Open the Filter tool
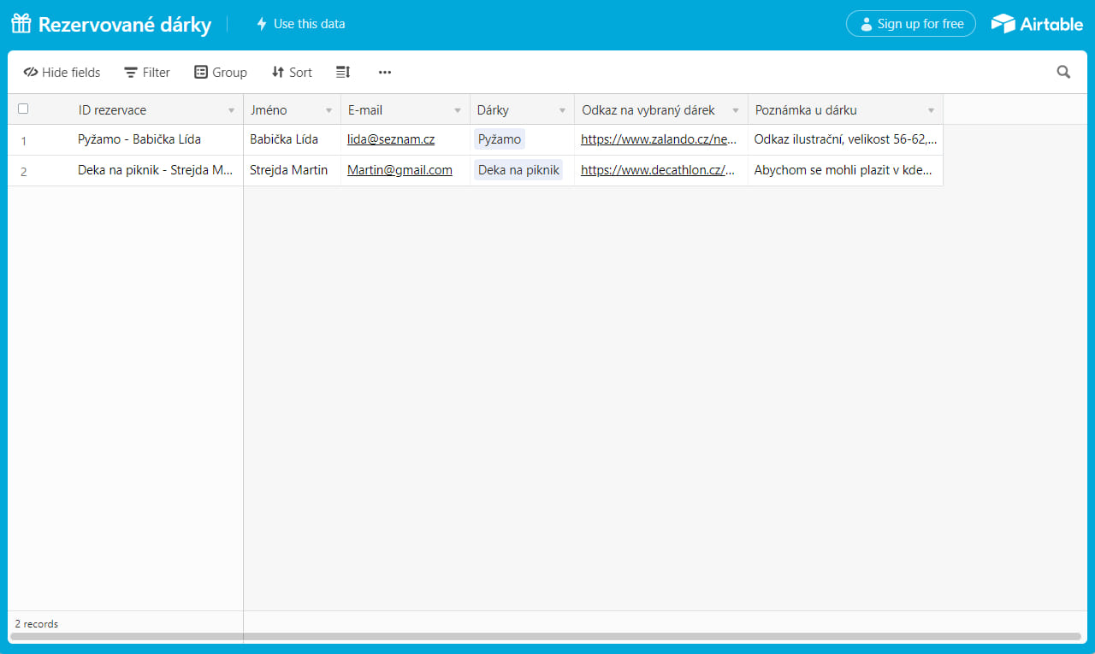This screenshot has height=654, width=1095. click(x=147, y=73)
